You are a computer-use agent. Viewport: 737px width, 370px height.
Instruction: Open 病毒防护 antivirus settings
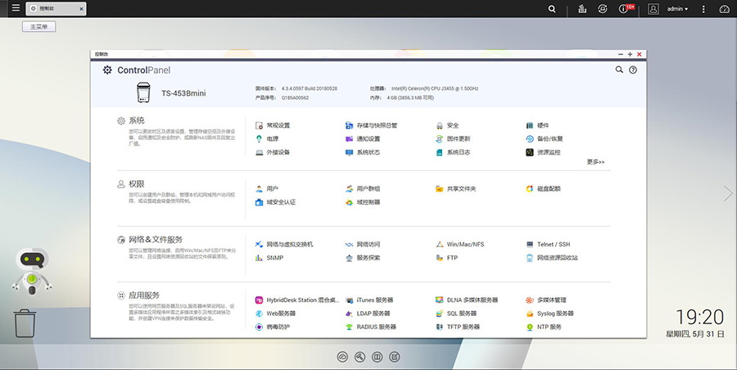point(278,327)
